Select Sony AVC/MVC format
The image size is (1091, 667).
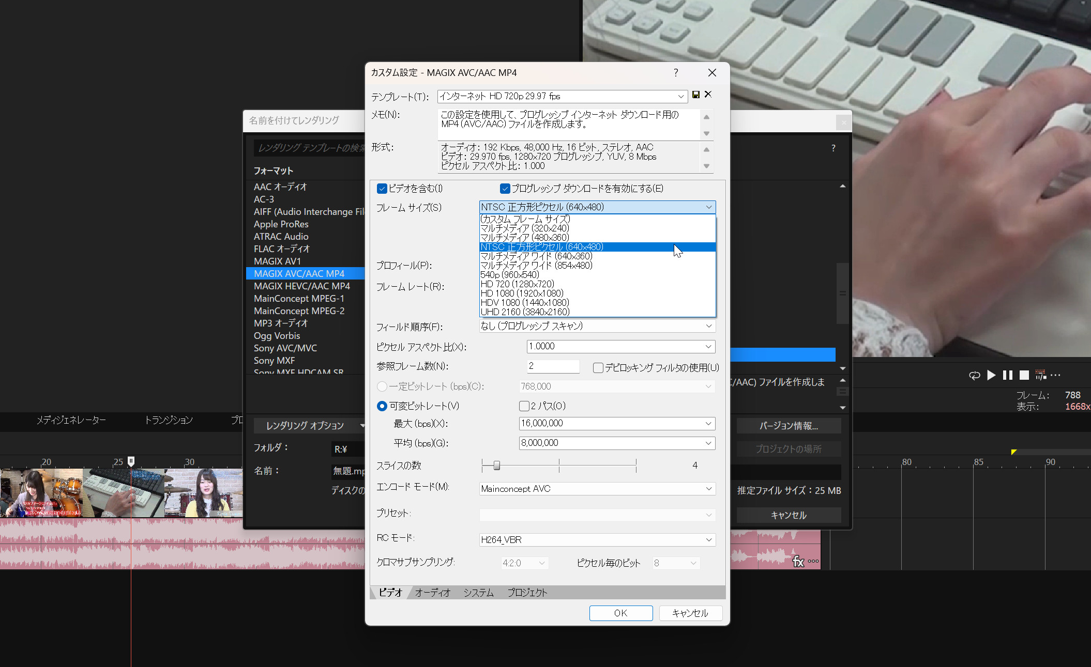click(305, 348)
